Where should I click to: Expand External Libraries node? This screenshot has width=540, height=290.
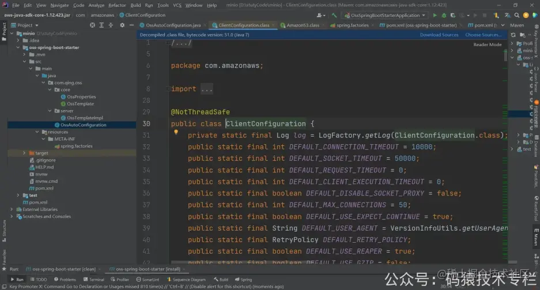tap(12, 209)
